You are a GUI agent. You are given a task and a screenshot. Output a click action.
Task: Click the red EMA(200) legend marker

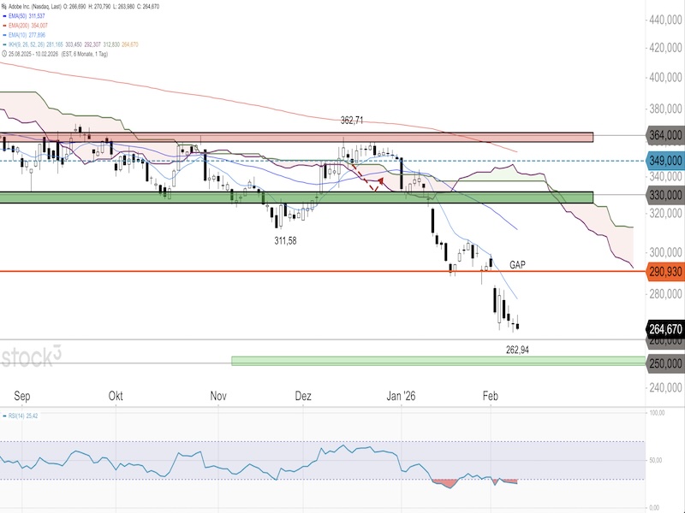5,26
